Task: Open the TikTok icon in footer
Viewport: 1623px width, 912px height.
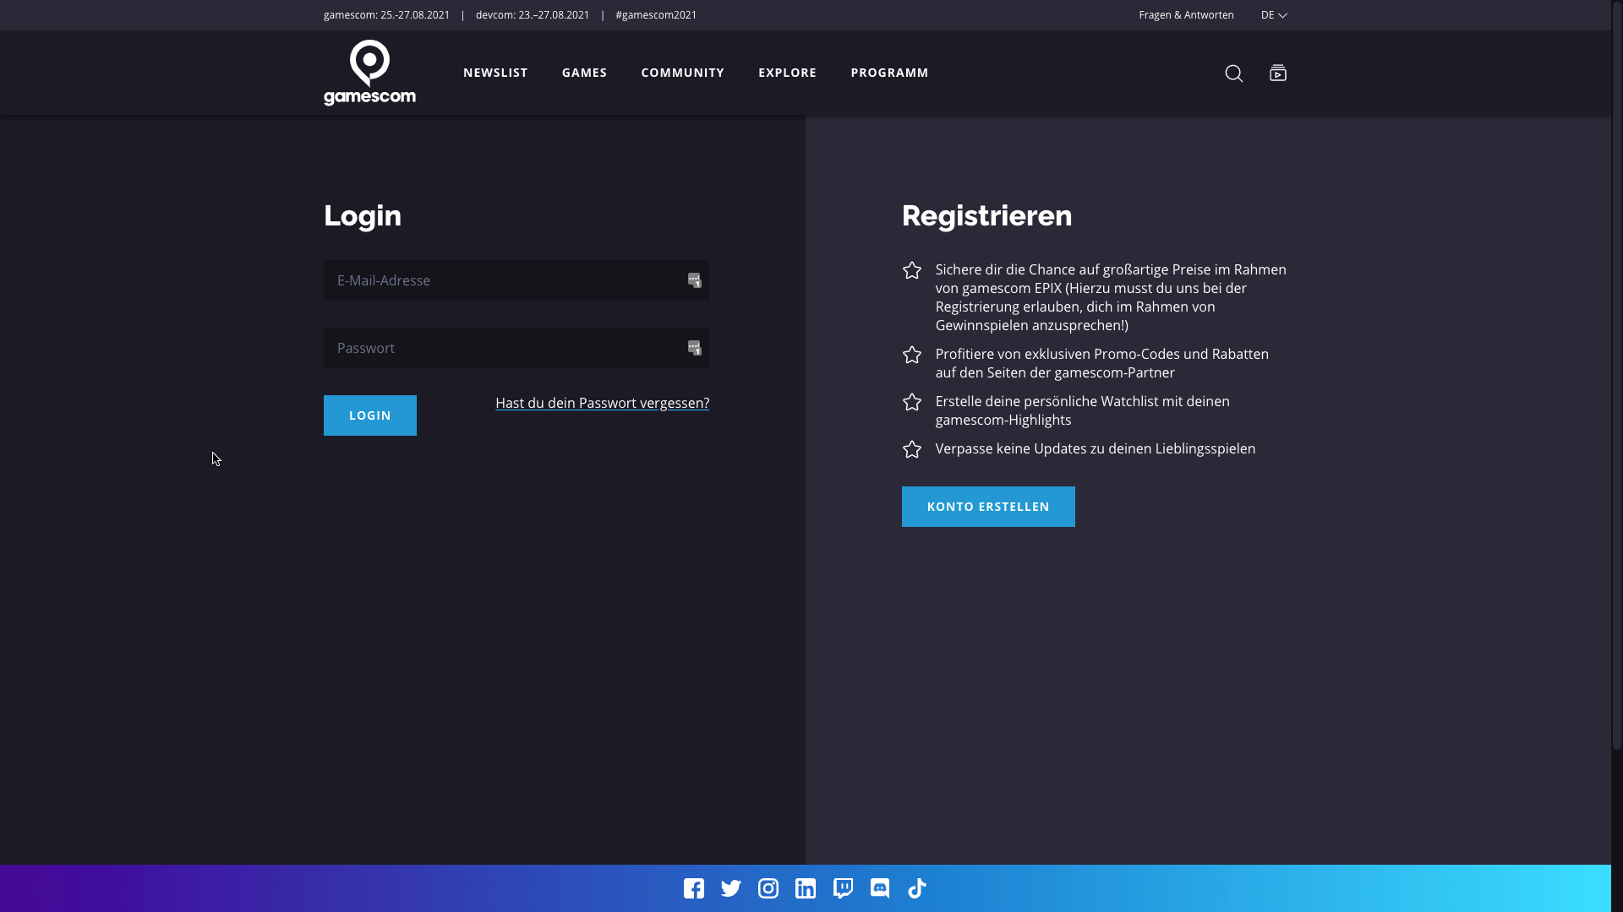Action: 917,888
